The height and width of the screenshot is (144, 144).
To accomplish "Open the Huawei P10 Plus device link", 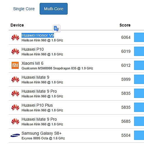I will coord(37,105).
